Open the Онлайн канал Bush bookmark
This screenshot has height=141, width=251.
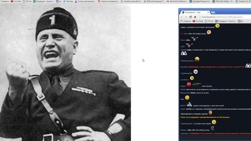[x=131, y=1]
